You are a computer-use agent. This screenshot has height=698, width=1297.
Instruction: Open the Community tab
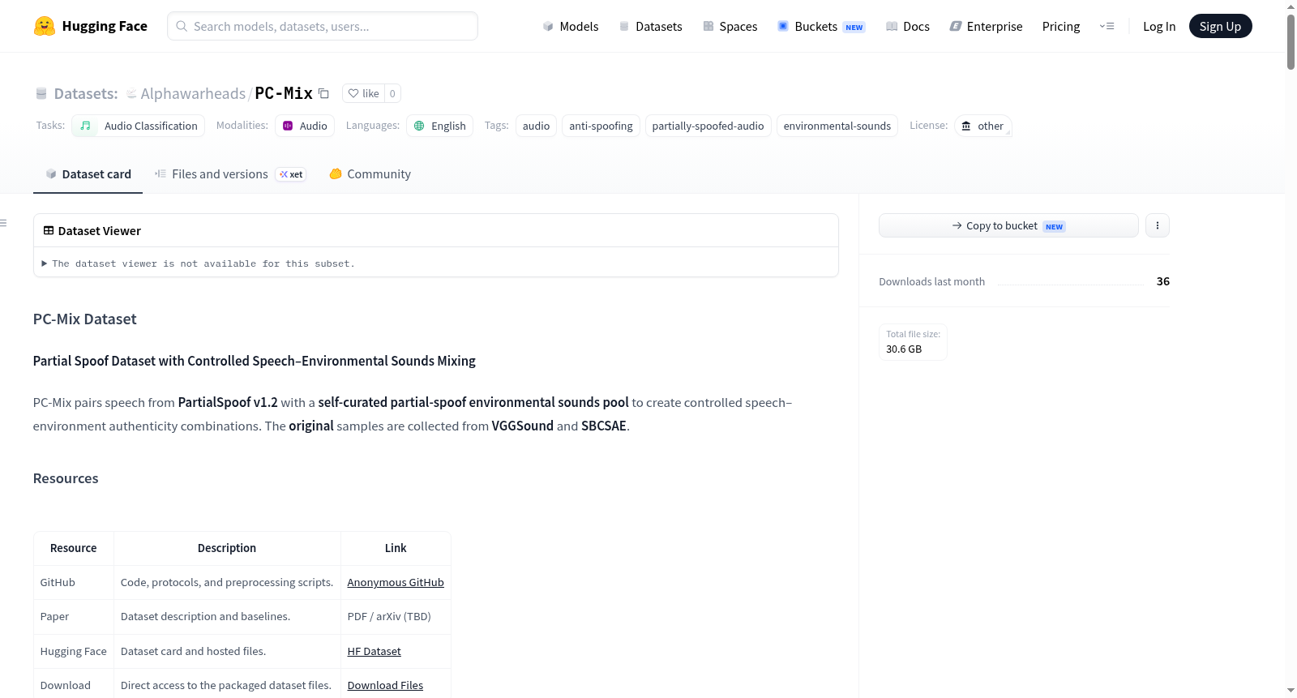[370, 173]
